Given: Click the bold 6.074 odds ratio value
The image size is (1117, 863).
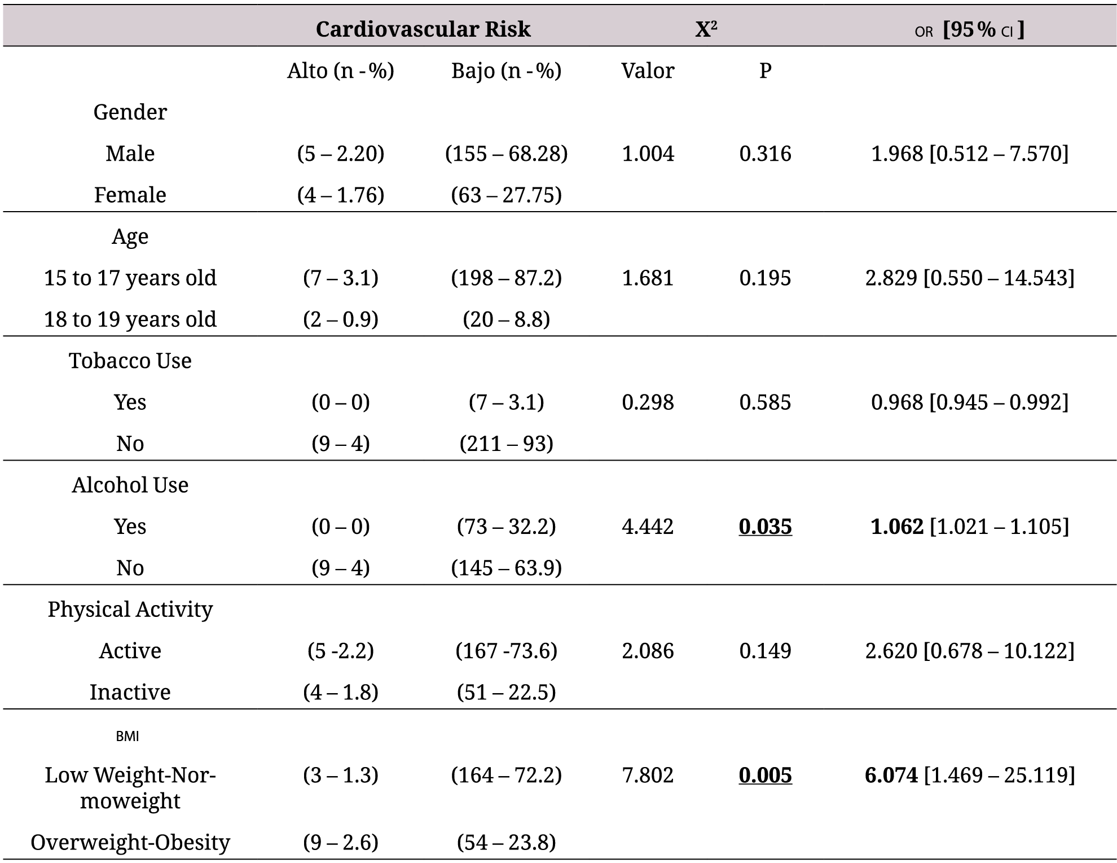Looking at the screenshot, I should (x=891, y=775).
